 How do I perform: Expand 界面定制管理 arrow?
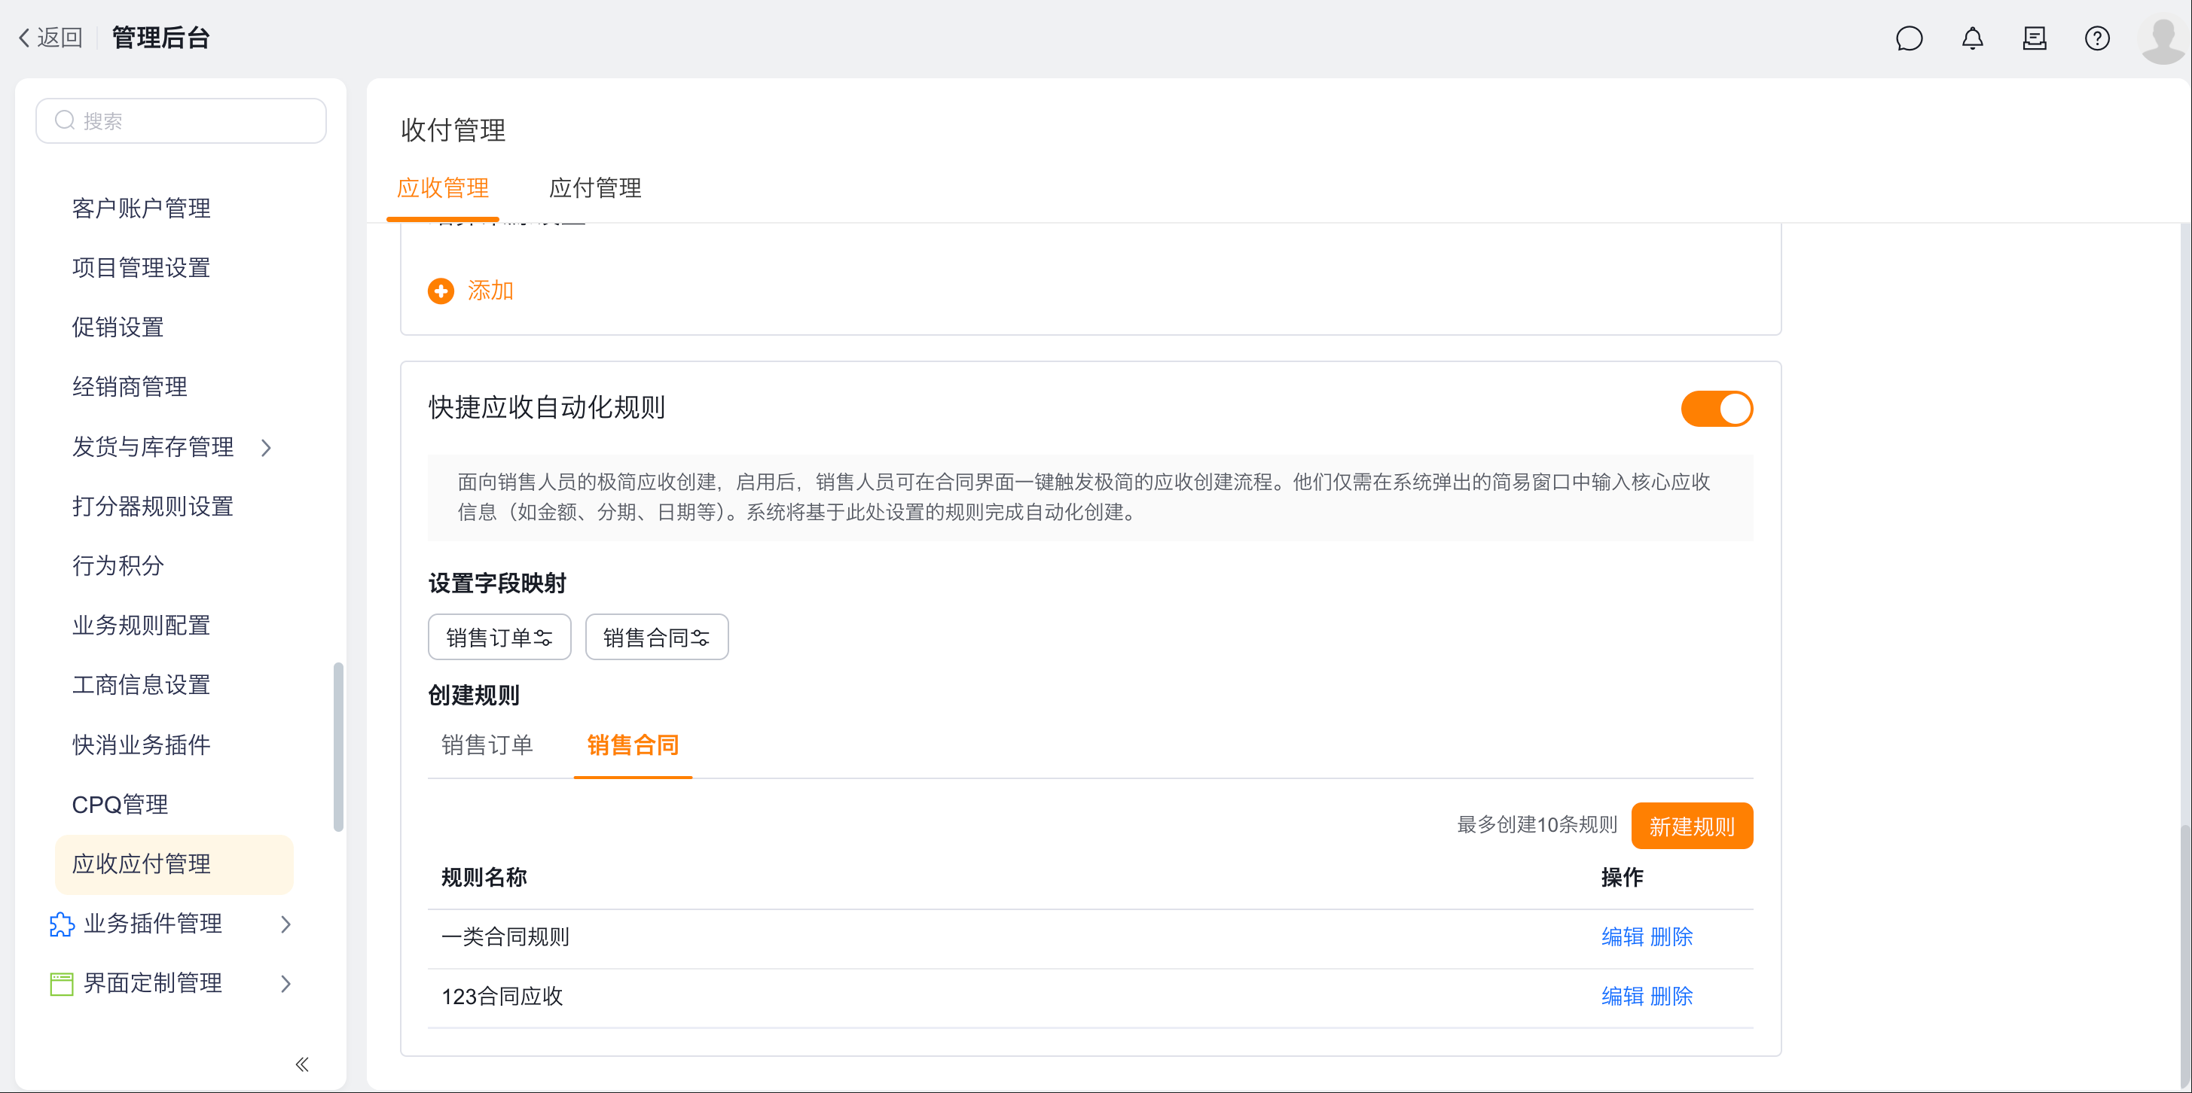tap(286, 983)
